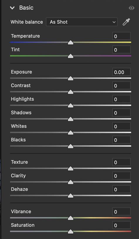
Task: Click the Temperature value input field
Action: click(x=121, y=36)
